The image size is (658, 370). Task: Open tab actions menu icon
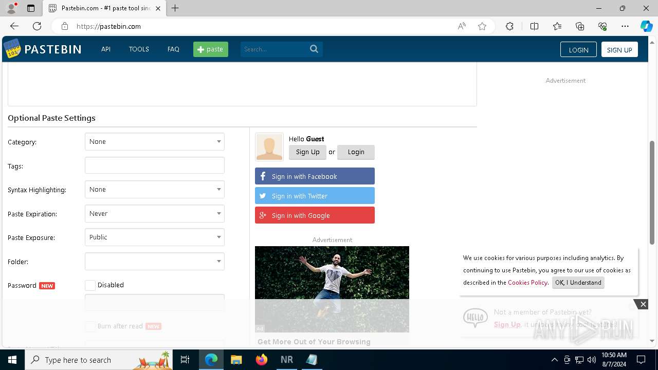[31, 8]
